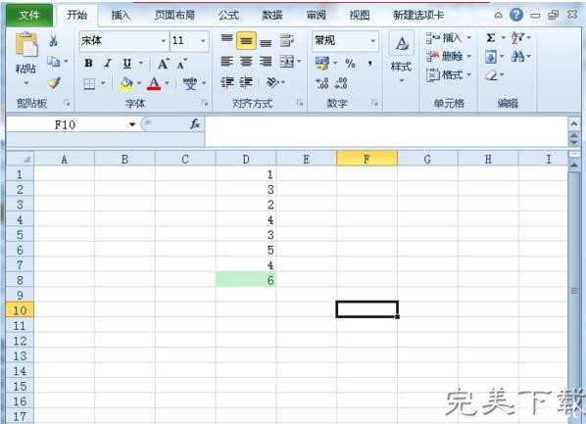
Task: Select the Cut scissors icon
Action: [53, 40]
